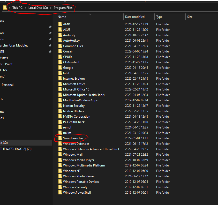Screen dimensions: 218x205
Task: Select the WindowsPowerShell folder icon
Action: click(x=60, y=192)
